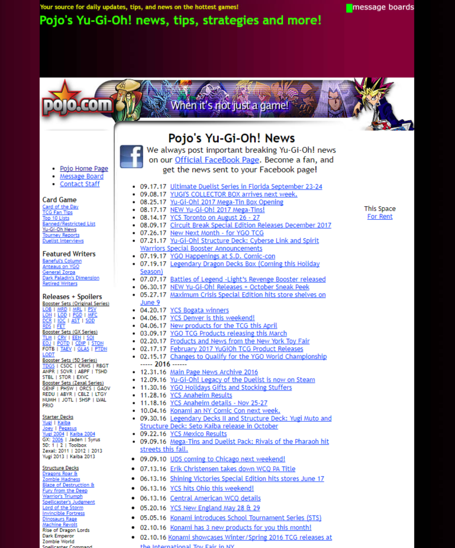Viewport: 455px width, 548px height.
Task: Open Zombie Madness structure deck
Action: [x=61, y=479]
